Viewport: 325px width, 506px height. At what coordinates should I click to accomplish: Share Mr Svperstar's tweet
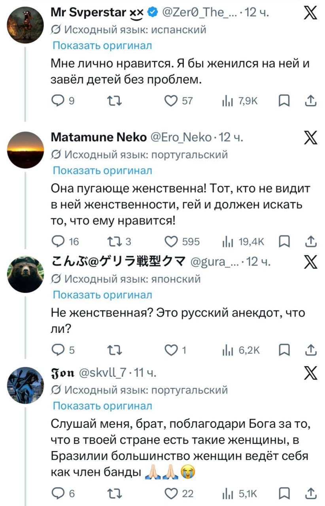pos(311,101)
